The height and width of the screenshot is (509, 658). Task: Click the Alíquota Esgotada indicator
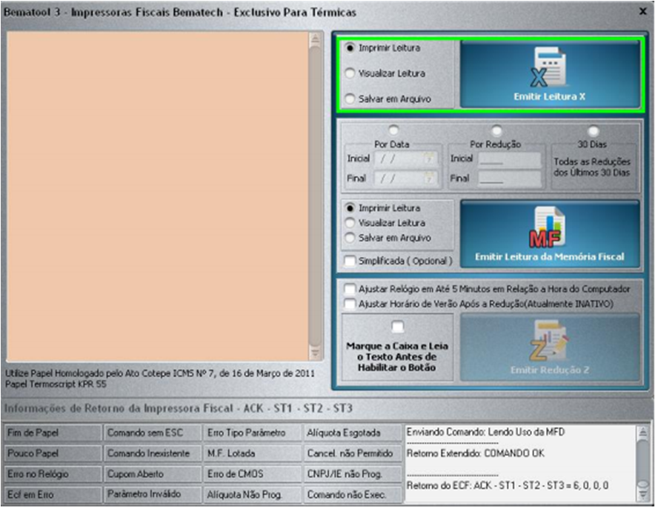pyautogui.click(x=353, y=433)
